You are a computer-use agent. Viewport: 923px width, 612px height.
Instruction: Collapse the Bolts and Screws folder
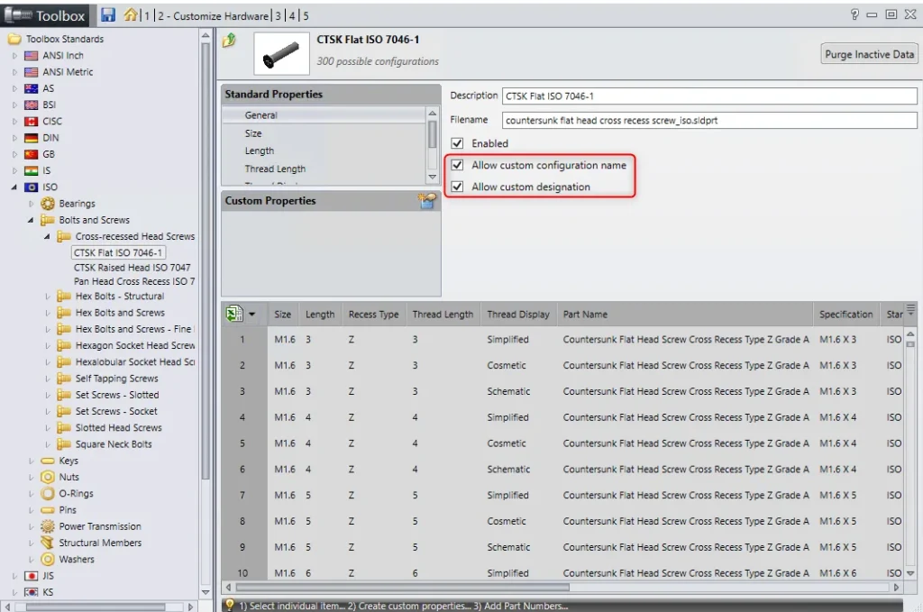pyautogui.click(x=32, y=220)
